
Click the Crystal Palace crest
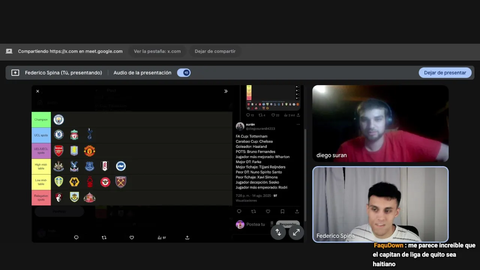(x=74, y=166)
